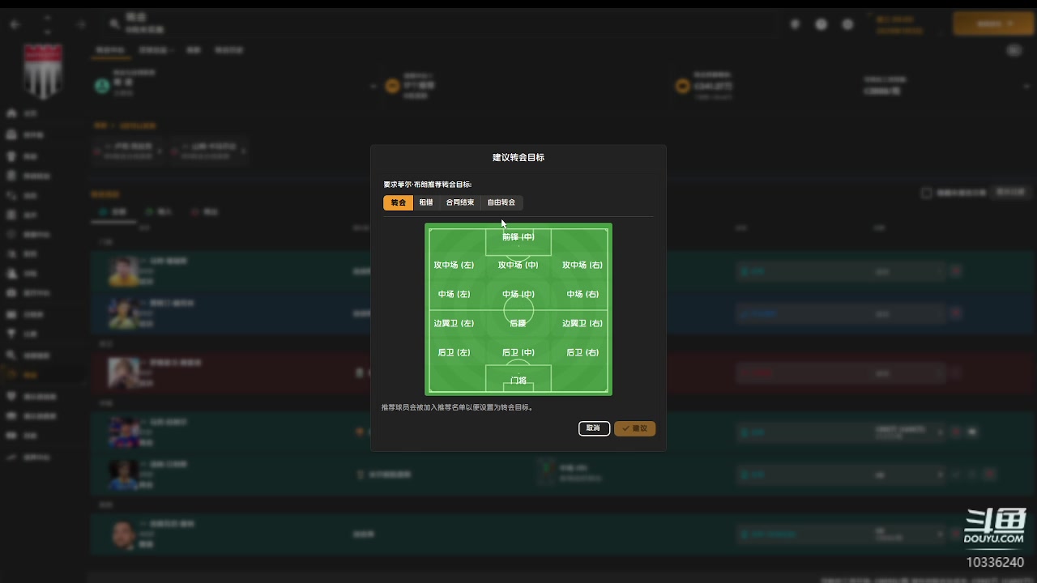This screenshot has width=1037, height=583.
Task: Select the 门将 goalkeeper position
Action: [x=518, y=380]
